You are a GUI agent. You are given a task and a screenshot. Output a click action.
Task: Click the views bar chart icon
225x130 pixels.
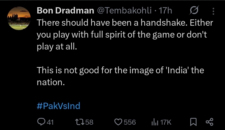pyautogui.click(x=155, y=122)
